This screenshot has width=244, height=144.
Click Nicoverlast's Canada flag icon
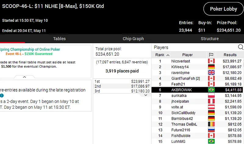coord(211,61)
